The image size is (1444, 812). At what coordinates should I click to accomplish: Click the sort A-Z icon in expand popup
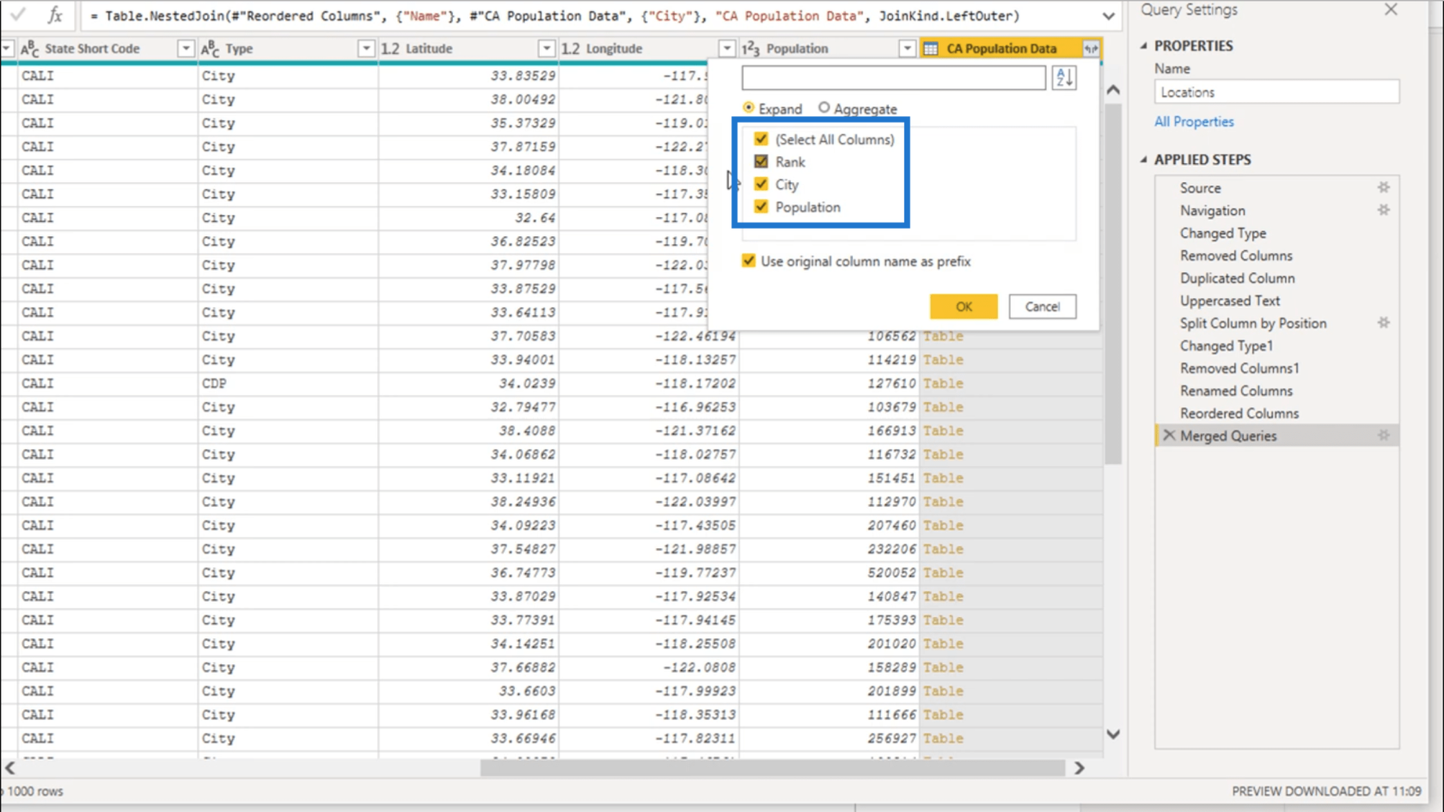[x=1064, y=77]
